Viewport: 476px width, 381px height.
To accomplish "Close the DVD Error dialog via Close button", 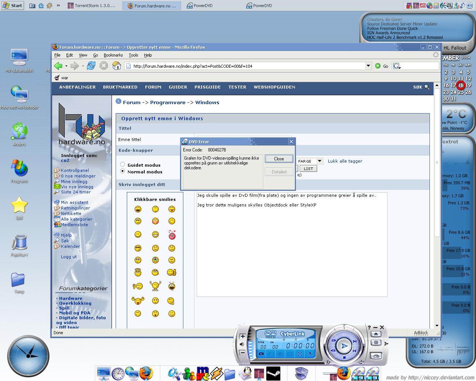I will [279, 159].
